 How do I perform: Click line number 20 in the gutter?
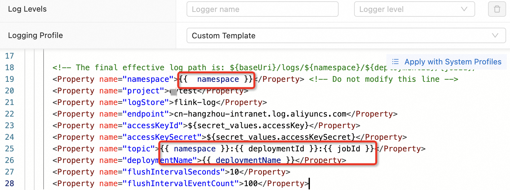click(10, 91)
